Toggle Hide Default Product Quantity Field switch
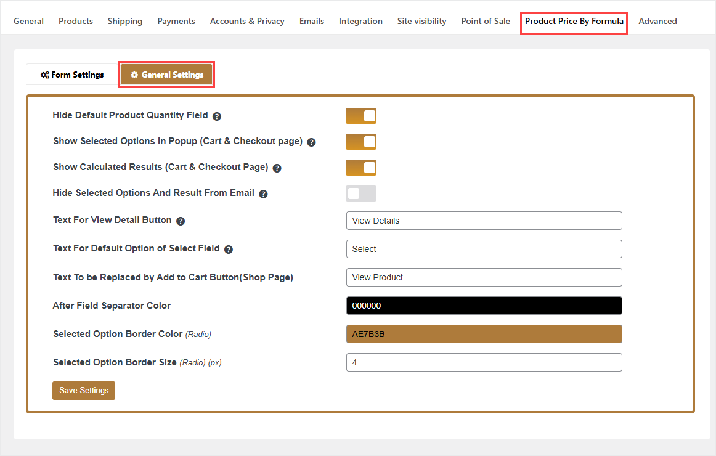Viewport: 716px width, 456px height. point(361,116)
